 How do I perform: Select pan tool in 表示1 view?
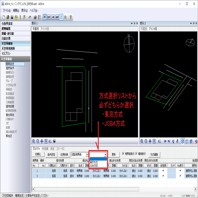[x=42, y=141]
